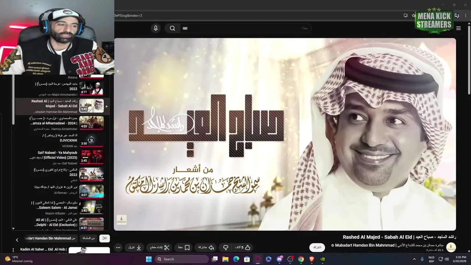Open the Saif Nabeel - Ya Mahyoub title text

point(54,155)
